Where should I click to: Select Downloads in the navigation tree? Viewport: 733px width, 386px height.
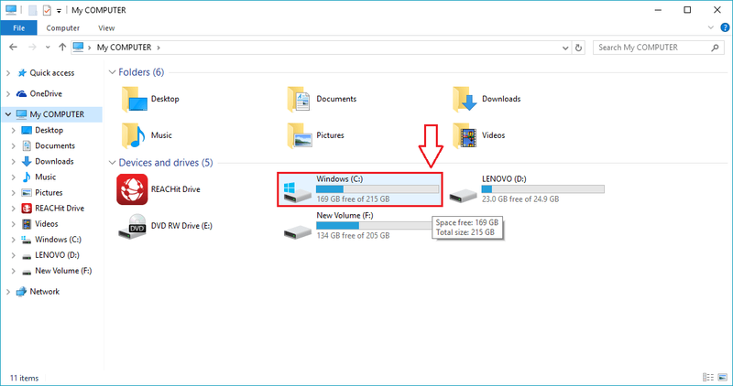[x=54, y=162]
